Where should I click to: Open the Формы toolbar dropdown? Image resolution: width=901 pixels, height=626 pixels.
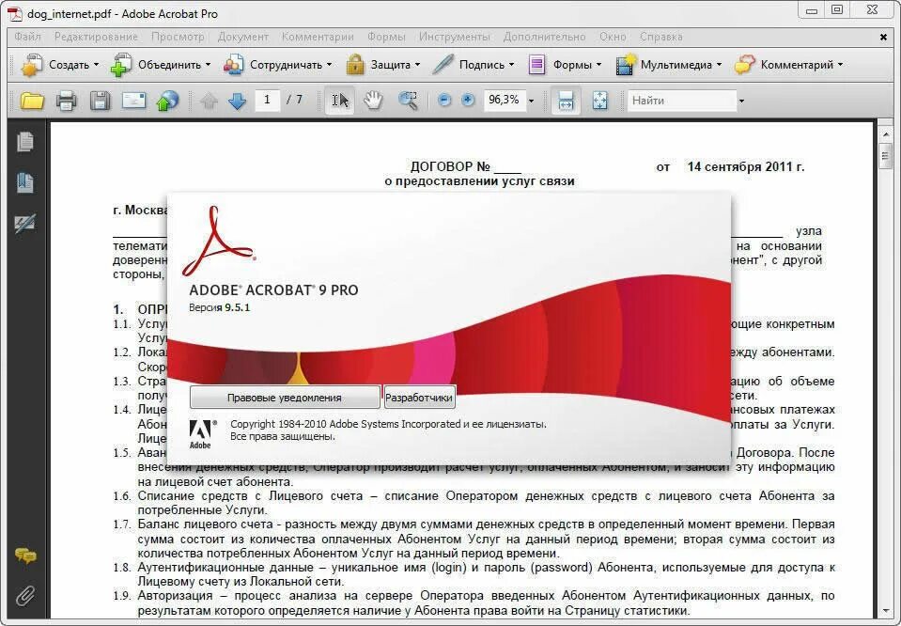[565, 65]
